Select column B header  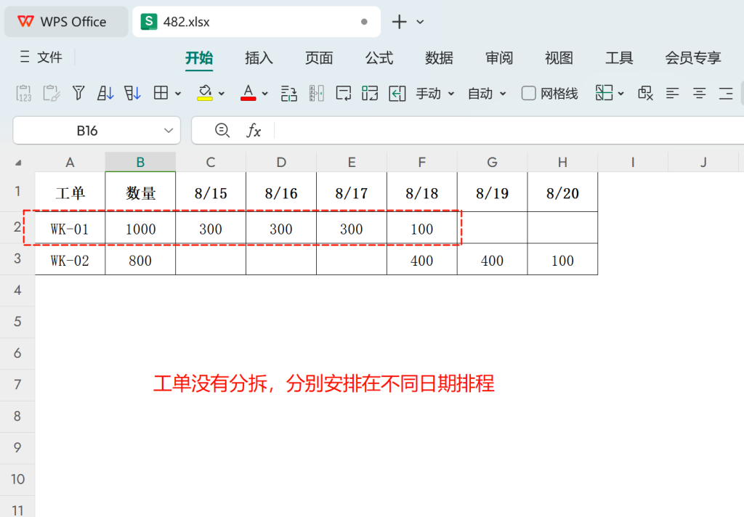click(140, 162)
